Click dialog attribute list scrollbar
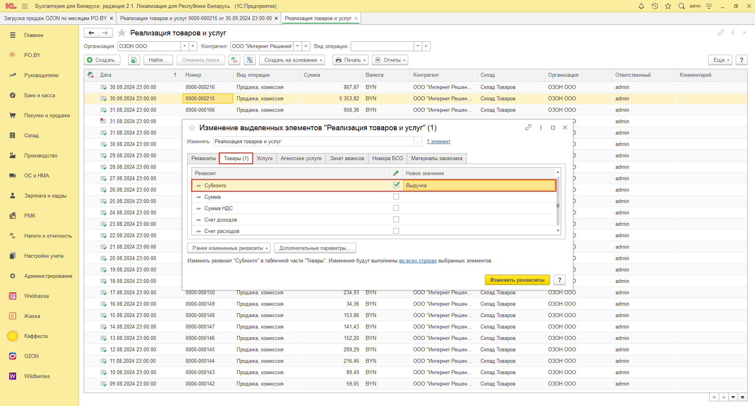This screenshot has width=755, height=406. tap(558, 201)
